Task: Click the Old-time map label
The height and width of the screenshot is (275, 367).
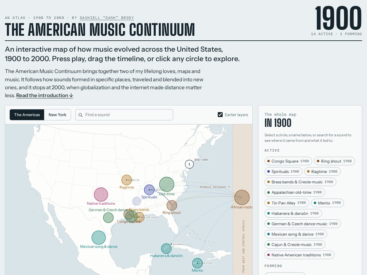Action: tap(167, 194)
